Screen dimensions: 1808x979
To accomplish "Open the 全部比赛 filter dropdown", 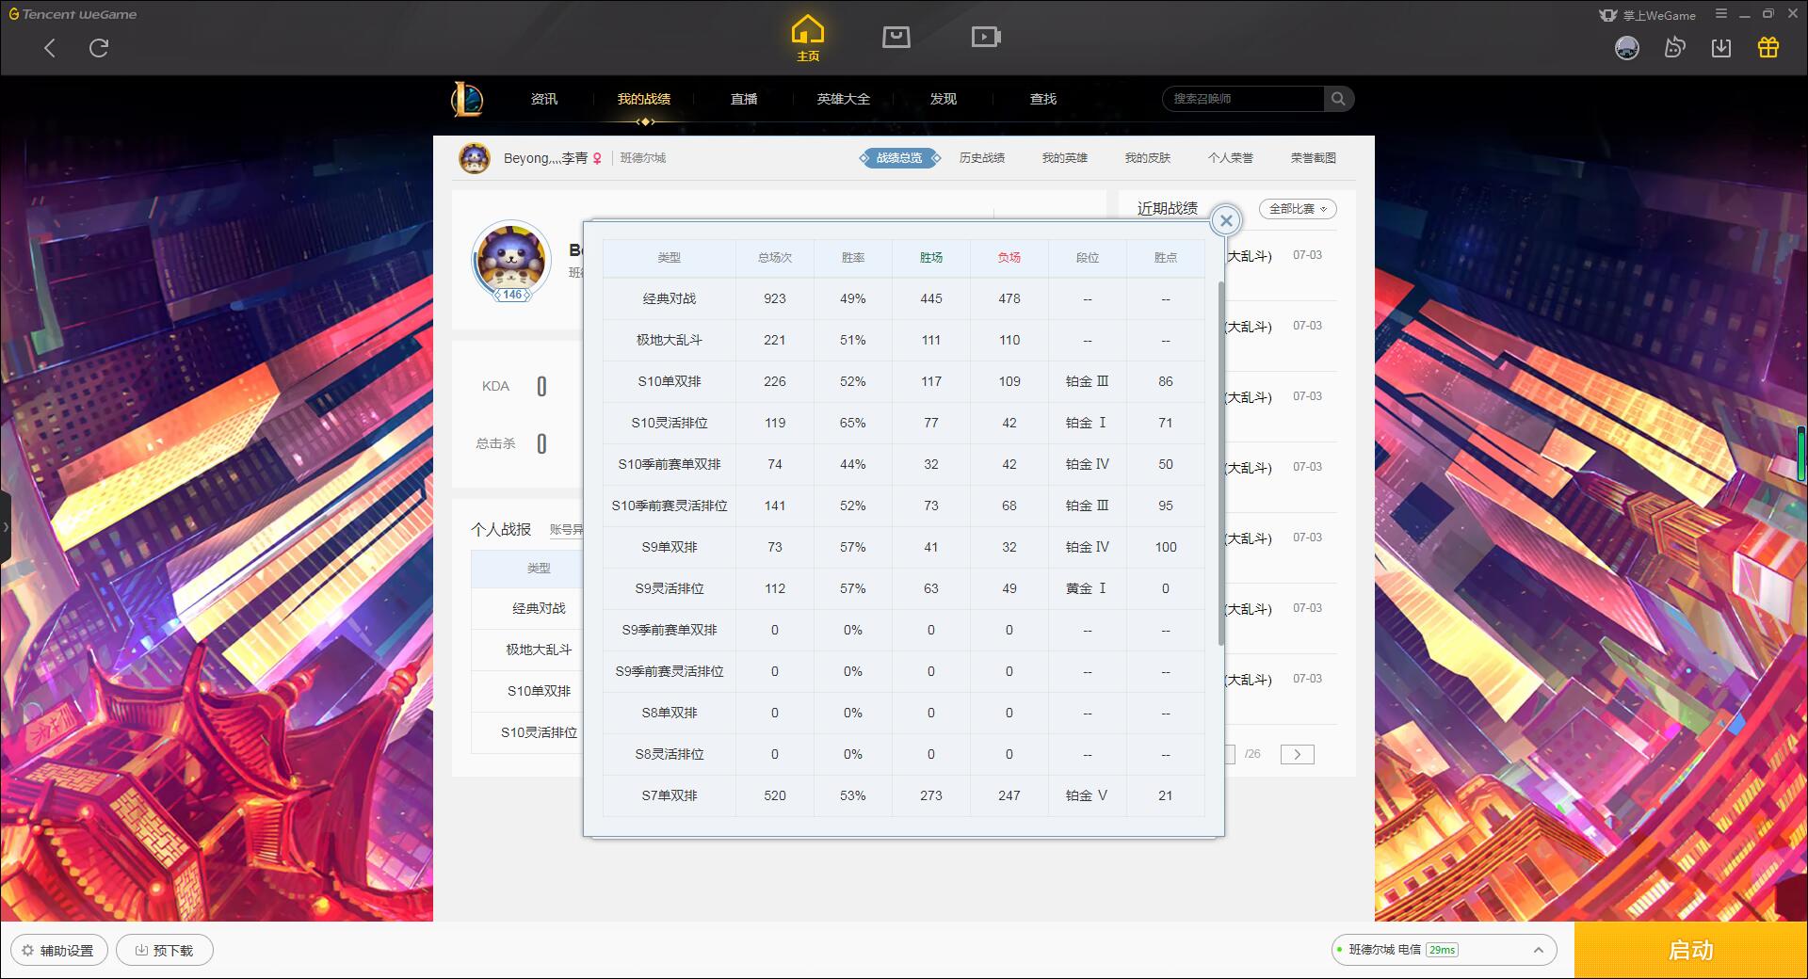I will 1298,209.
